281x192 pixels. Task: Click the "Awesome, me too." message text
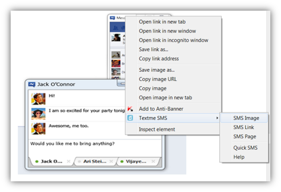(x=69, y=126)
